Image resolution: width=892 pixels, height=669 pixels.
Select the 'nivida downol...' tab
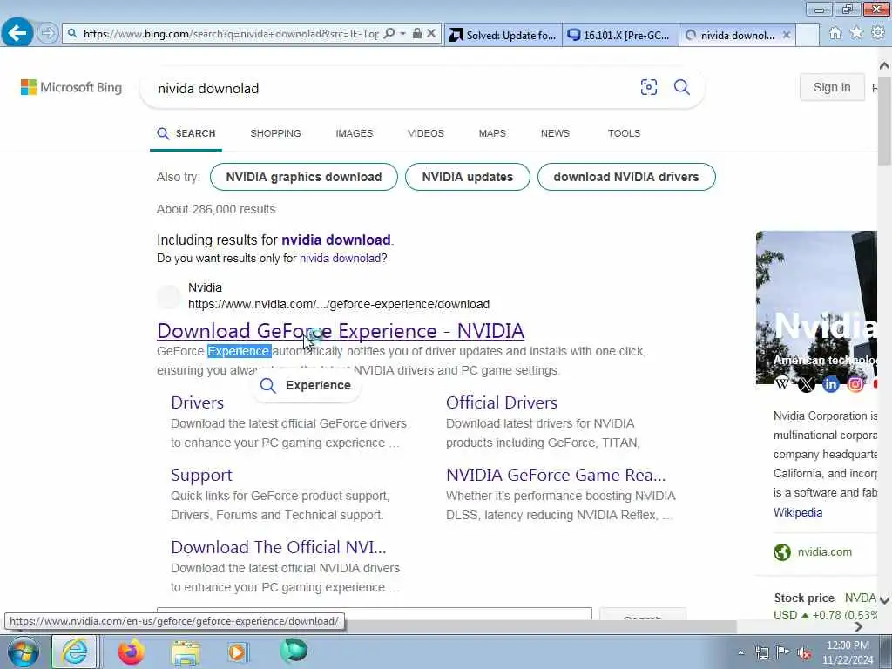click(730, 35)
